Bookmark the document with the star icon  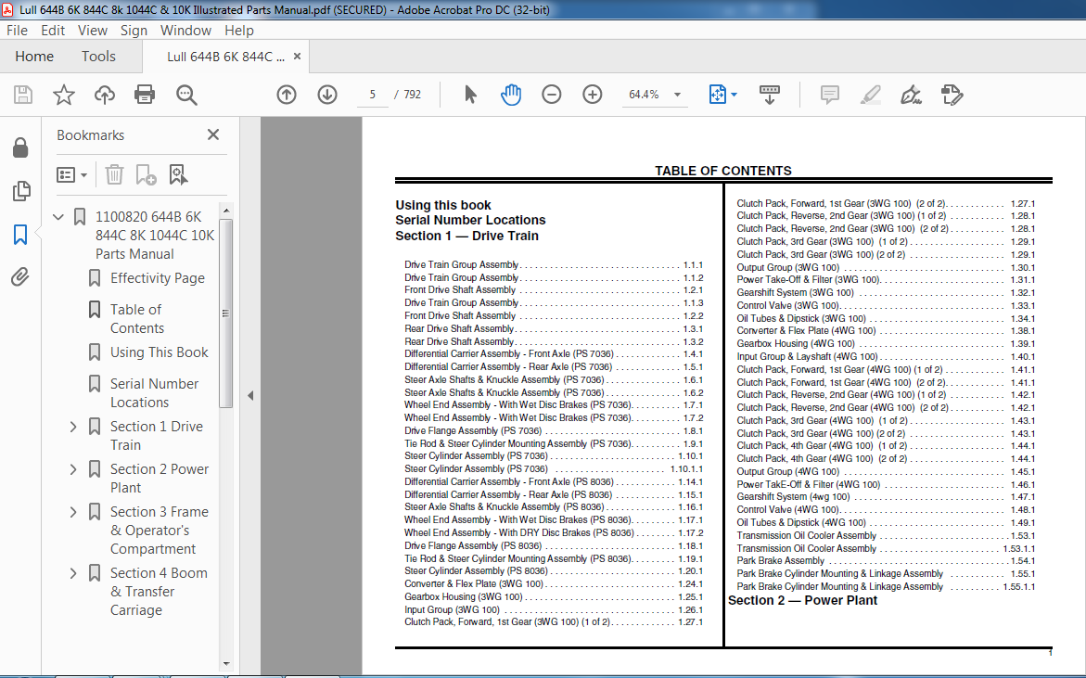(x=64, y=95)
